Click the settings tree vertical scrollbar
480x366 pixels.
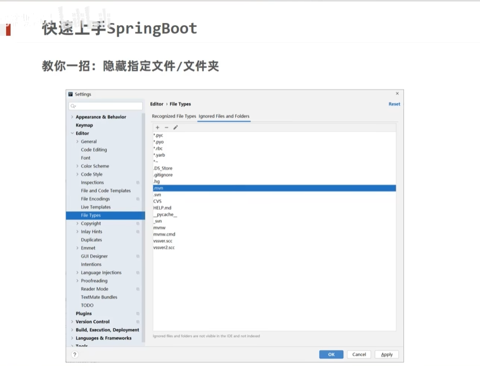click(x=143, y=228)
